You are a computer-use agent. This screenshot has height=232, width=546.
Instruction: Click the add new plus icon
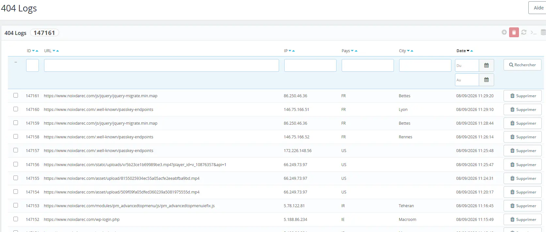coord(504,32)
